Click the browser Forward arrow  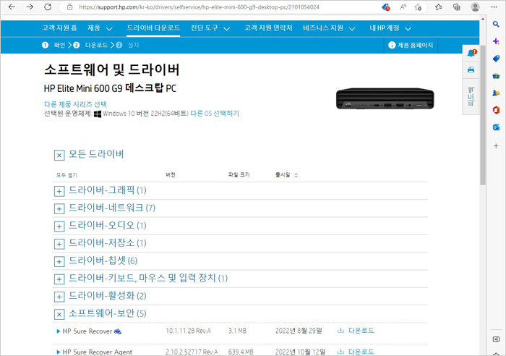click(x=30, y=7)
